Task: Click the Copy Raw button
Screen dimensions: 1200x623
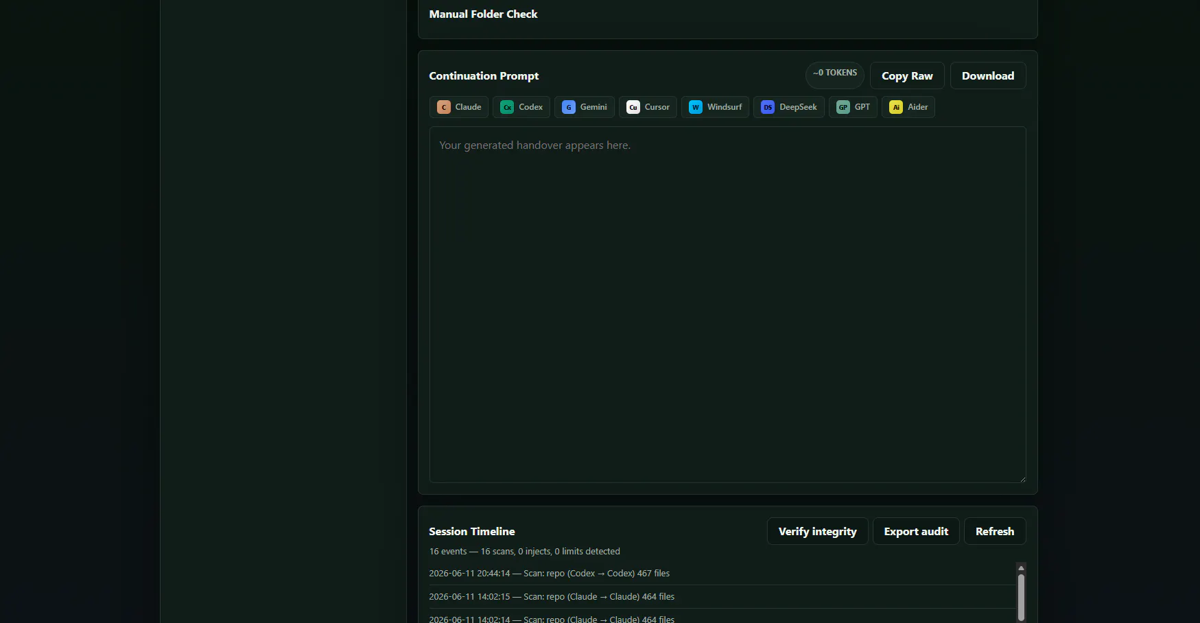Action: [x=907, y=75]
